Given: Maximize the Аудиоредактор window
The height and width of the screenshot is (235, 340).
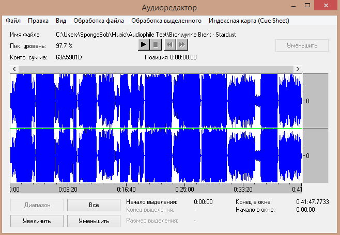Looking at the screenshot, I should click(307, 5).
